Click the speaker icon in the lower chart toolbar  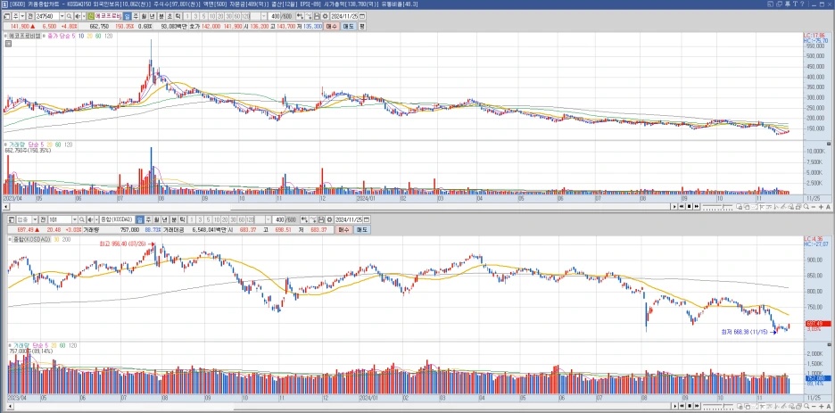(x=90, y=219)
